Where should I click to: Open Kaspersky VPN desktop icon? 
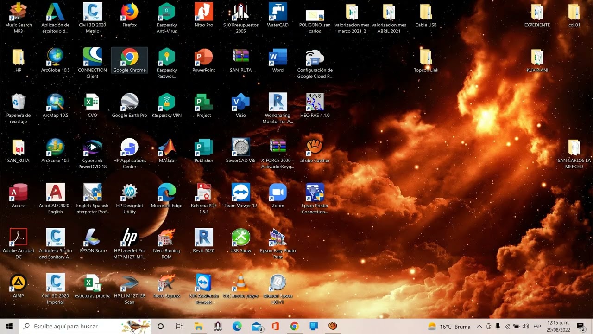[x=167, y=105]
